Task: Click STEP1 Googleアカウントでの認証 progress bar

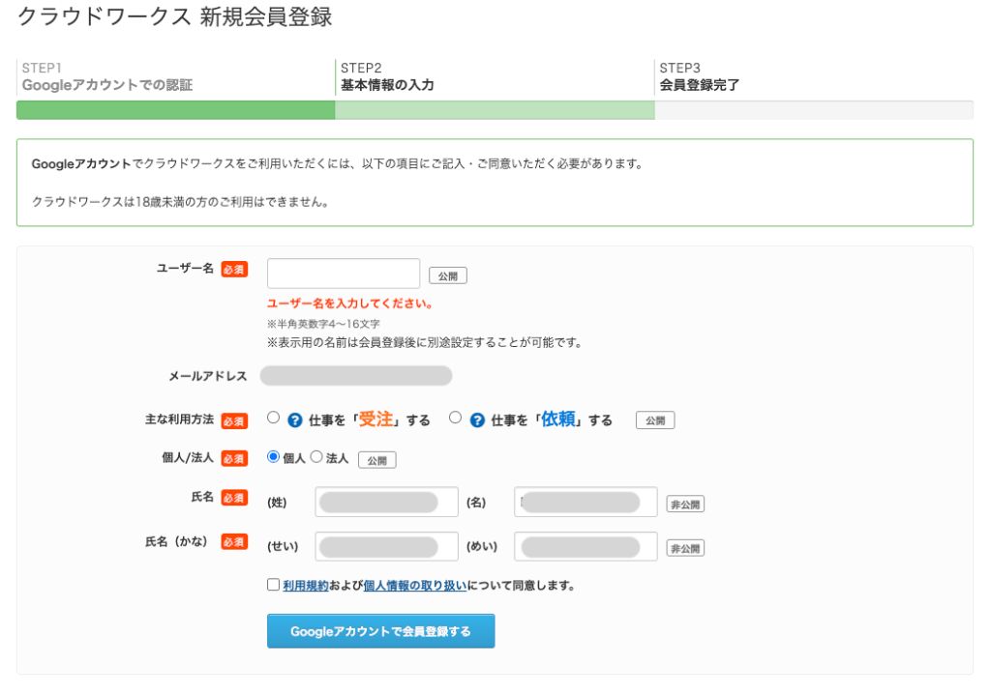Action: [175, 109]
